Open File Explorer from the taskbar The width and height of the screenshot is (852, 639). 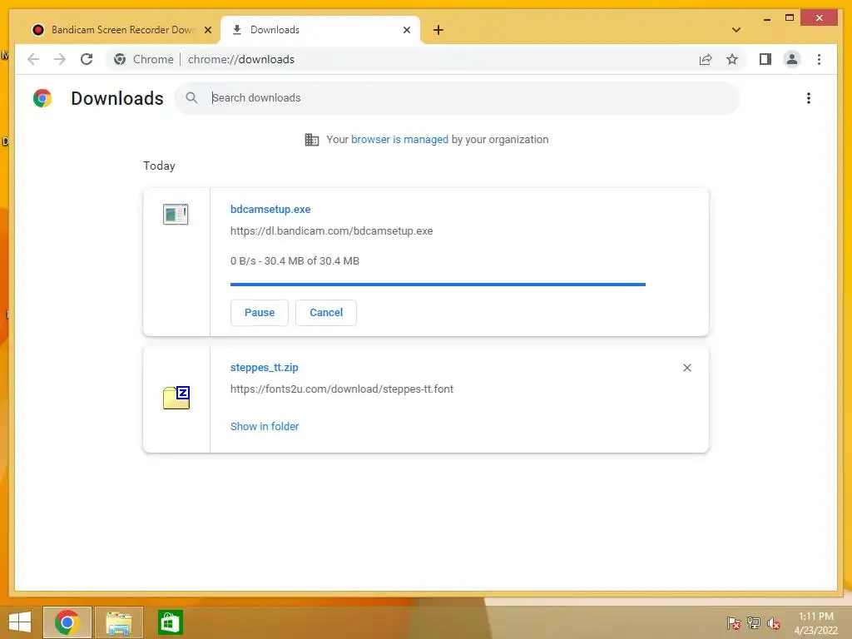coord(119,622)
